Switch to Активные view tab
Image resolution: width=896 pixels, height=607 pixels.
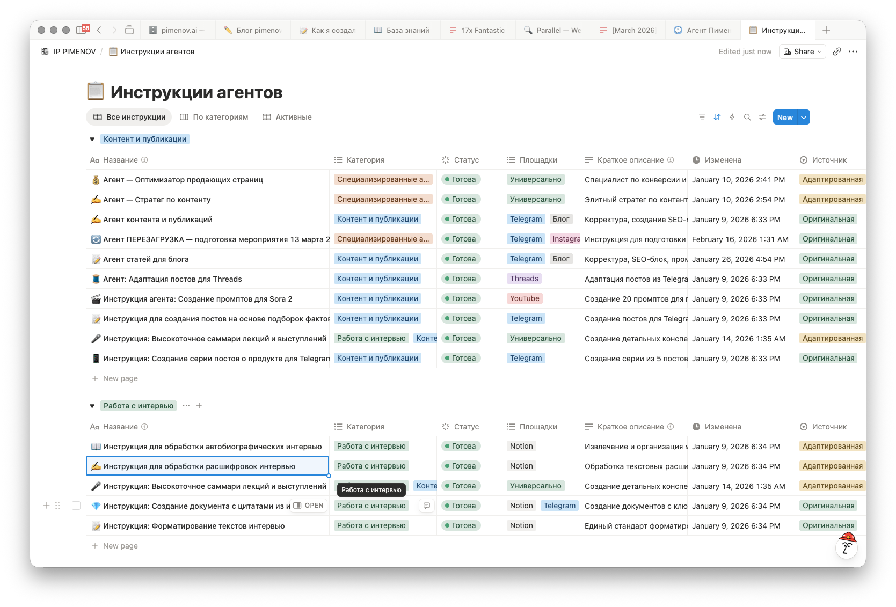(x=287, y=117)
